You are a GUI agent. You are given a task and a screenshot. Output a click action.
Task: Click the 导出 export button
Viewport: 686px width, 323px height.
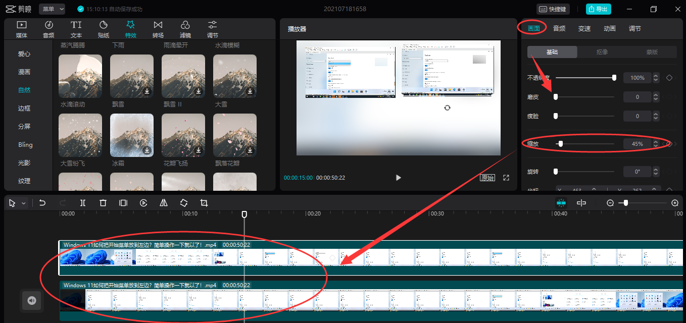598,9
